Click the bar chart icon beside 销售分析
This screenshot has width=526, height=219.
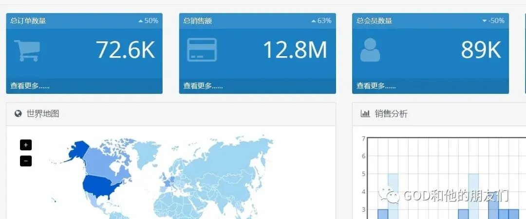pos(365,113)
